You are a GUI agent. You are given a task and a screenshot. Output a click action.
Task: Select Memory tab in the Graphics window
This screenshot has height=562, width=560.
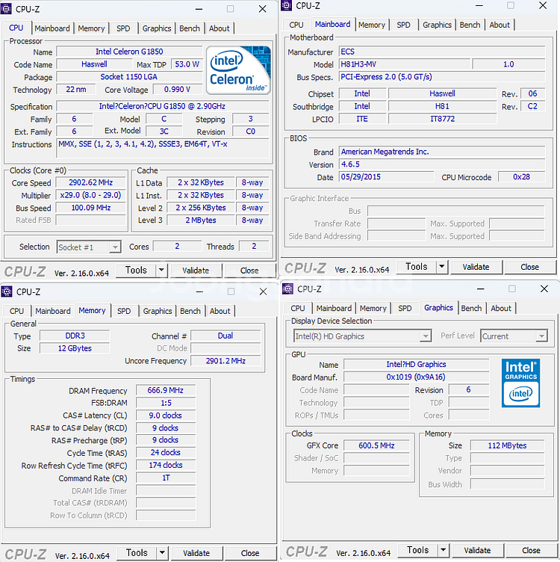[373, 308]
